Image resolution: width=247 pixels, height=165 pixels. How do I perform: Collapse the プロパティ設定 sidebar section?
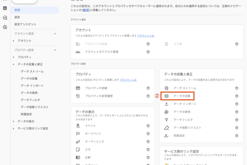pyautogui.click(x=55, y=50)
